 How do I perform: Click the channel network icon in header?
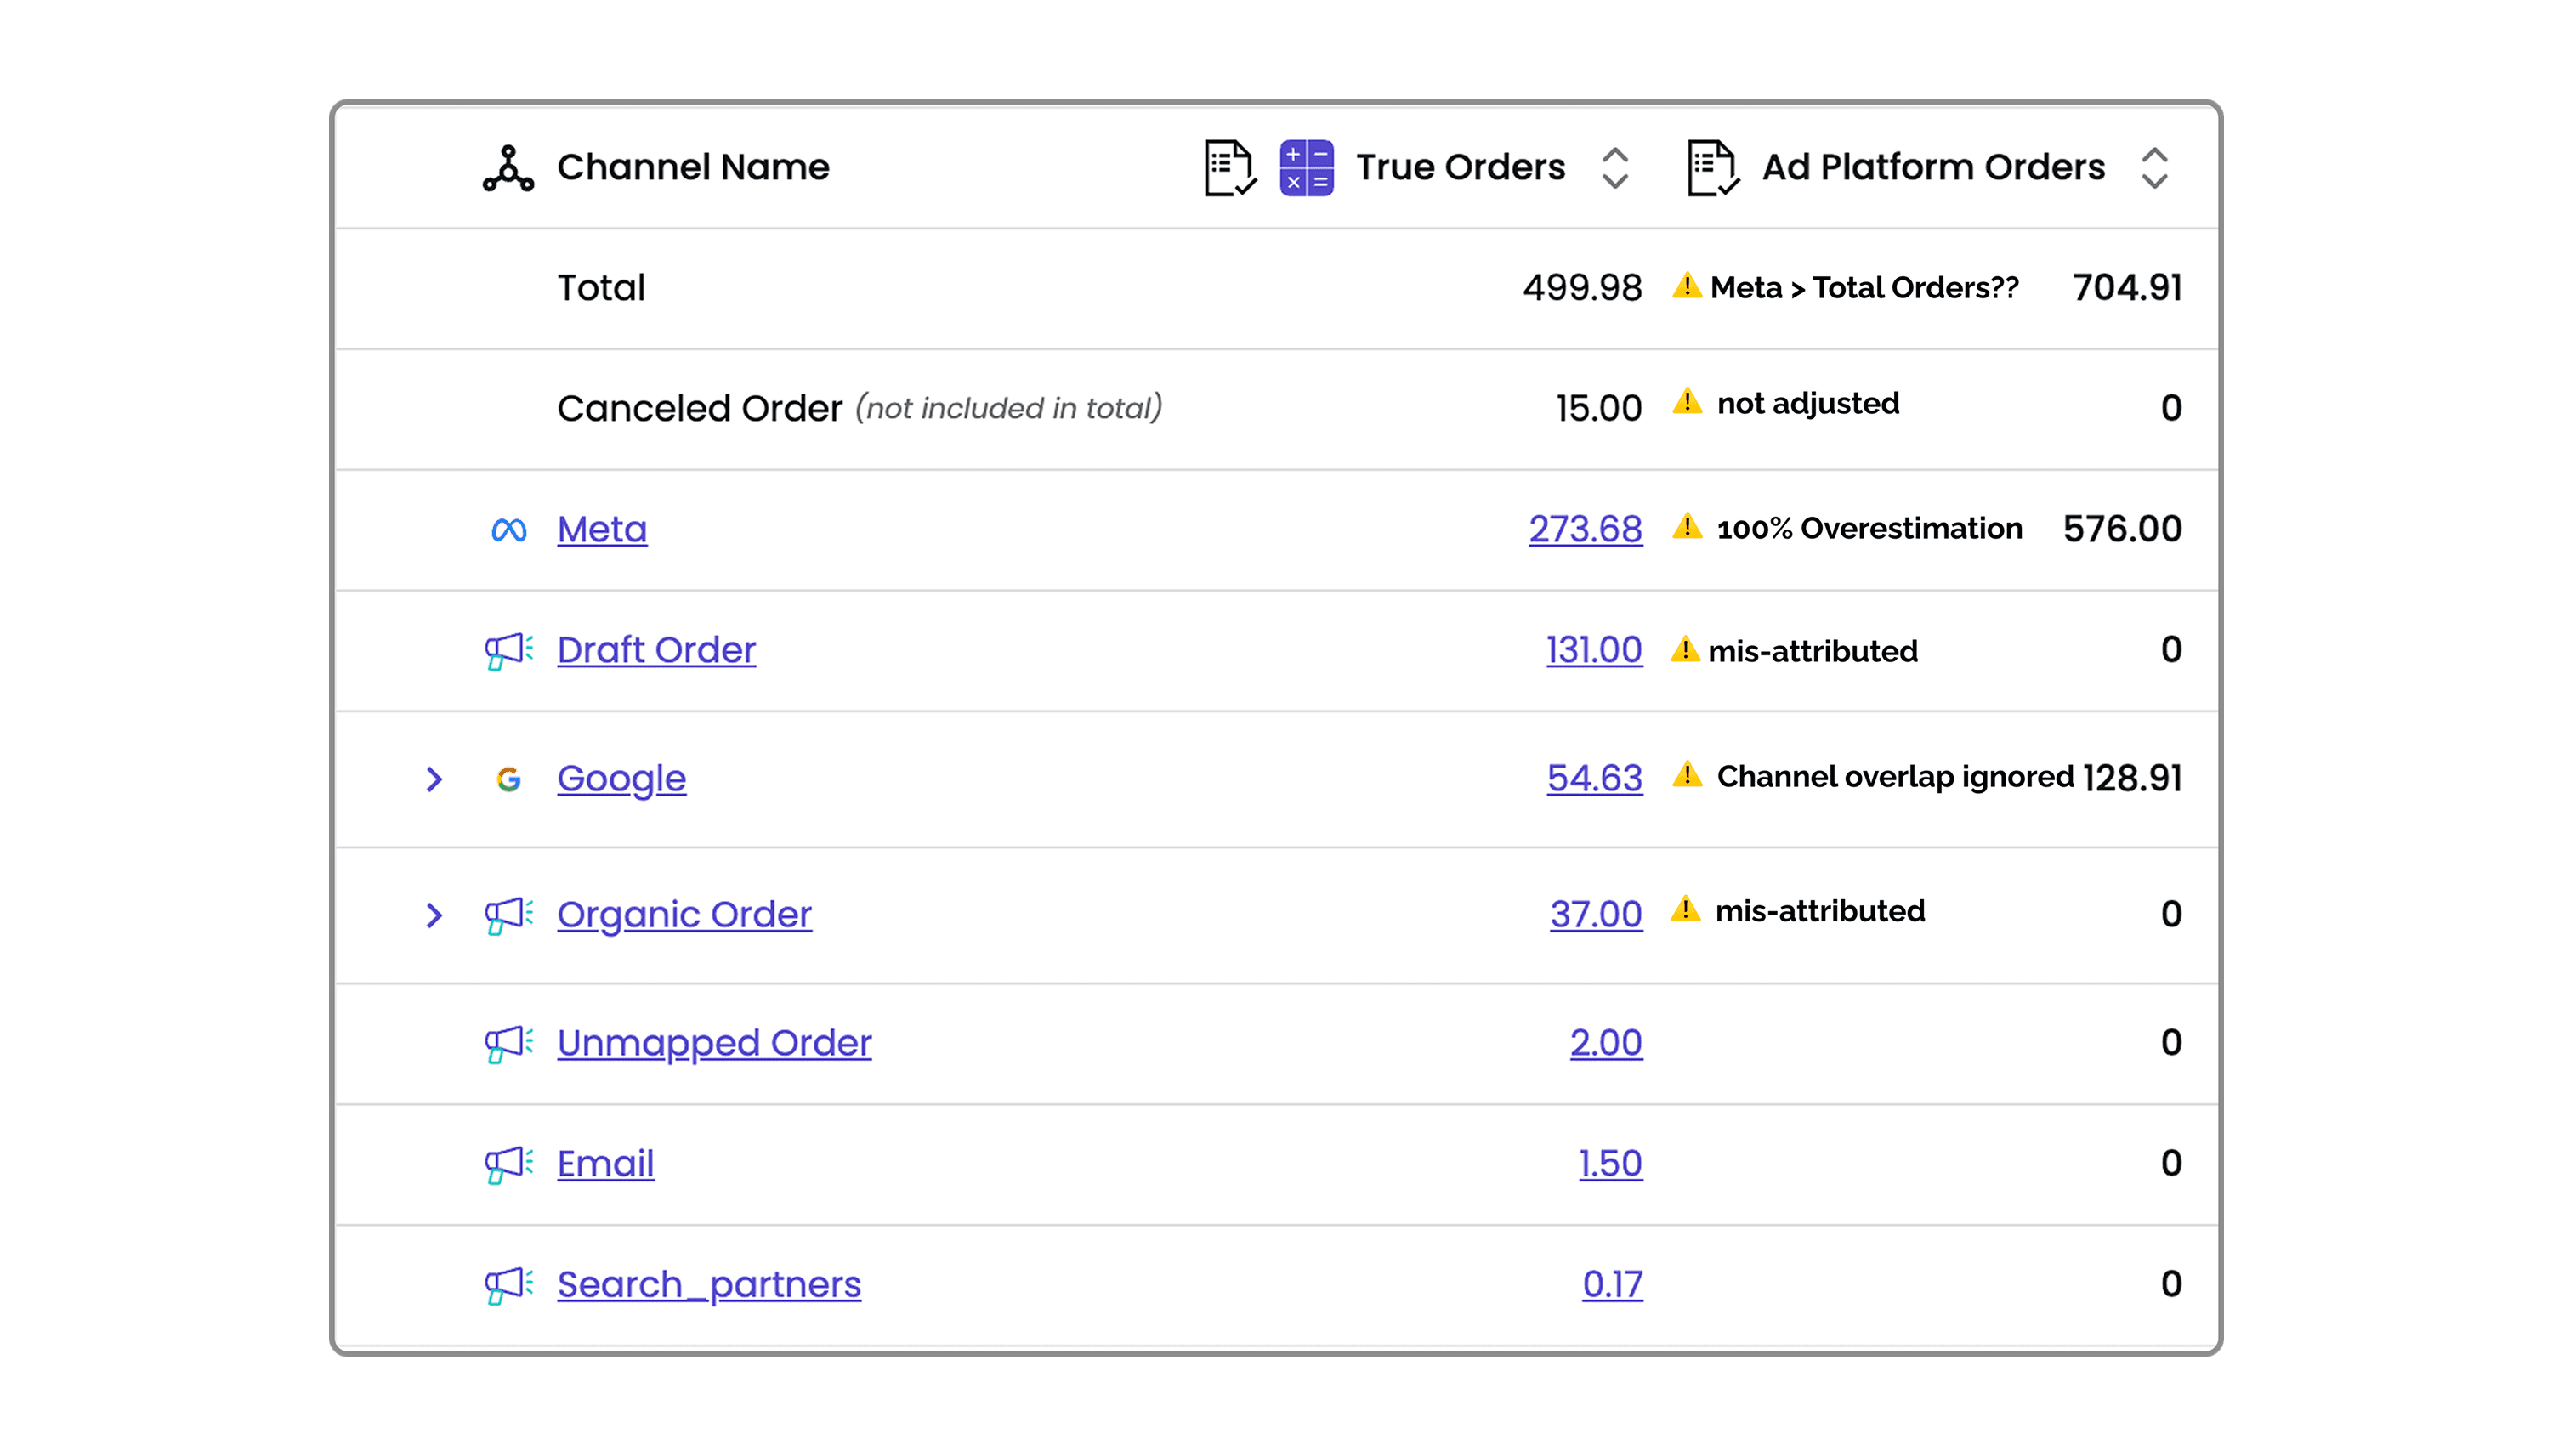click(508, 168)
